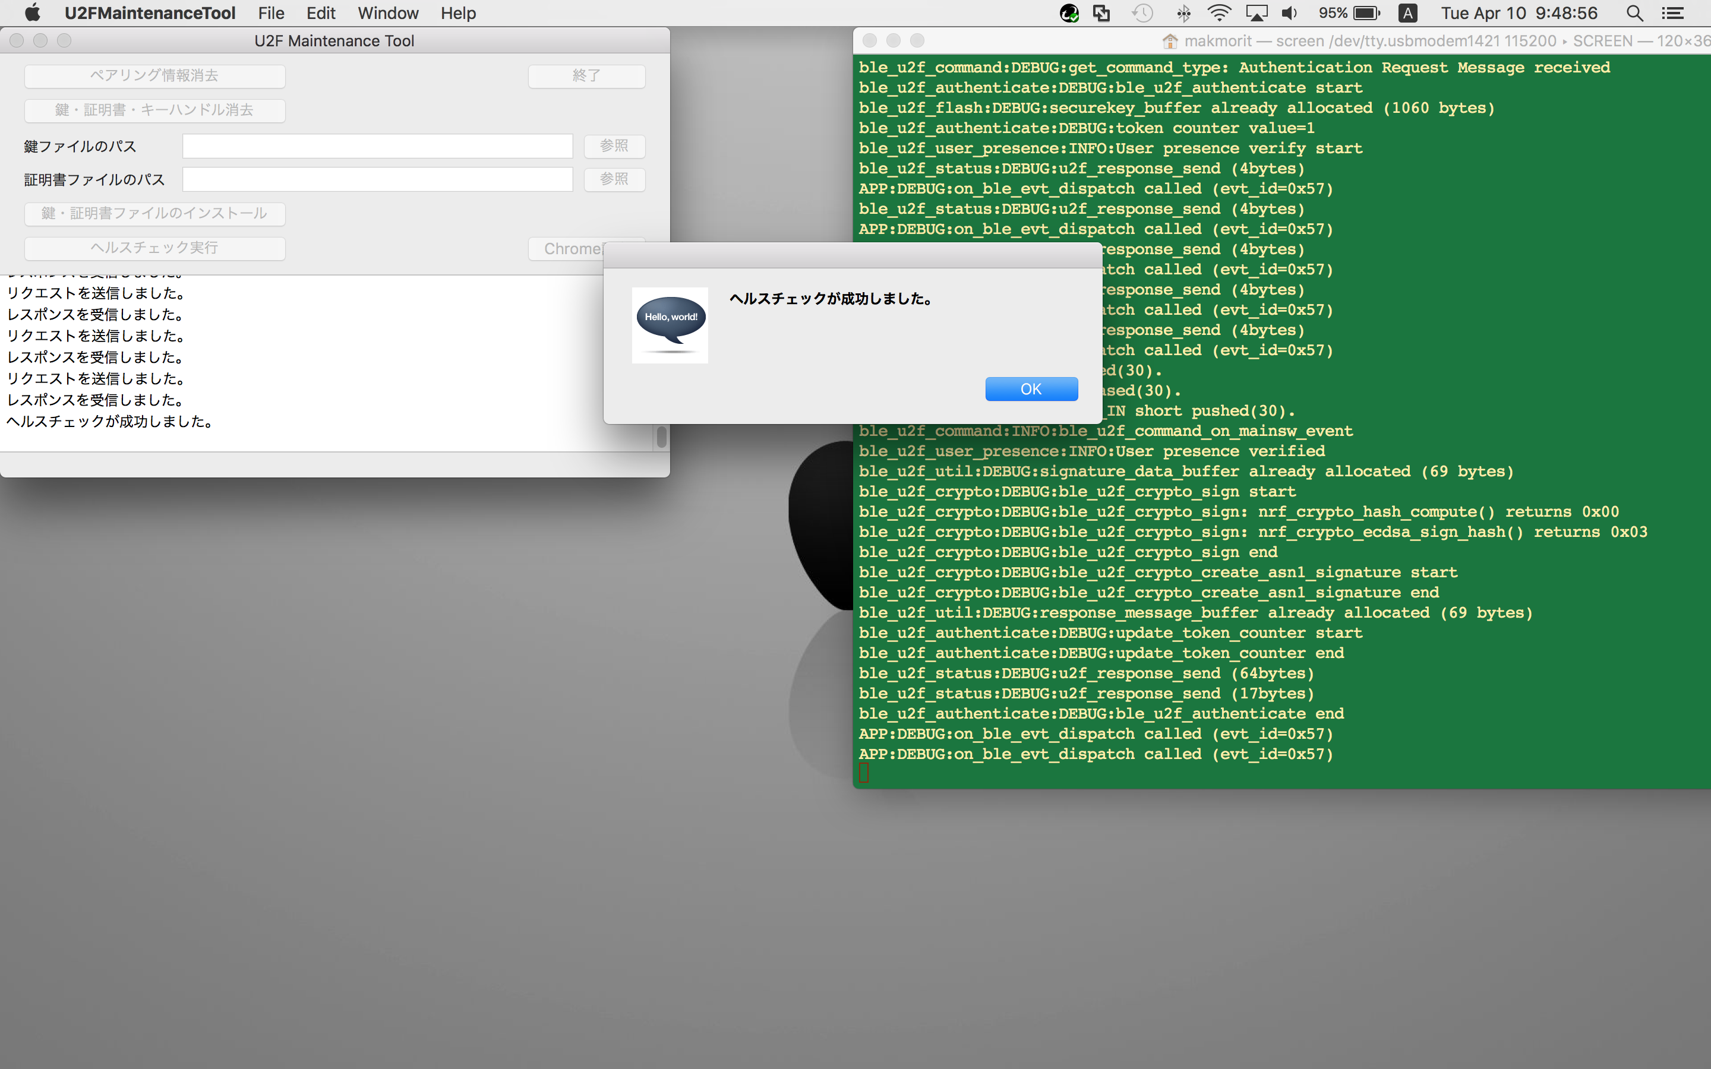Open the Apple menu
The width and height of the screenshot is (1711, 1069).
tap(33, 12)
